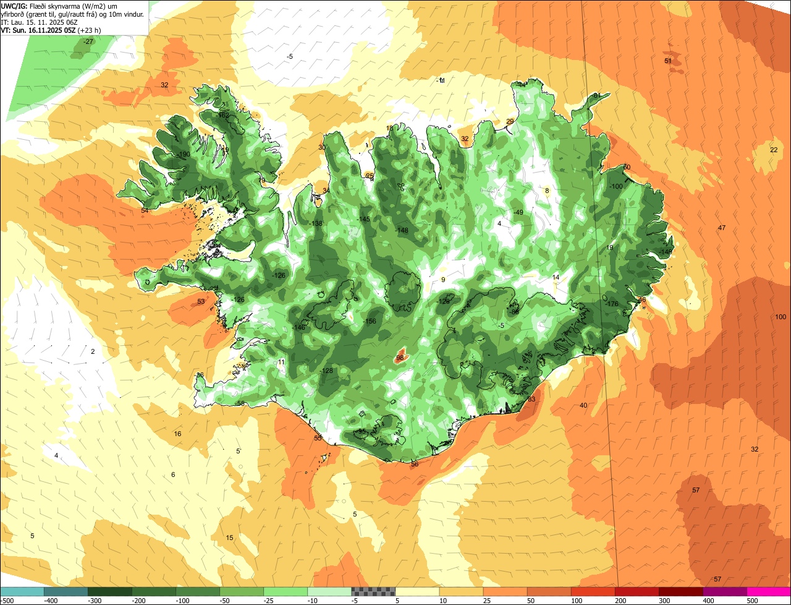Click the '98' value on the red inland patch
The height and width of the screenshot is (605, 791).
click(x=400, y=358)
